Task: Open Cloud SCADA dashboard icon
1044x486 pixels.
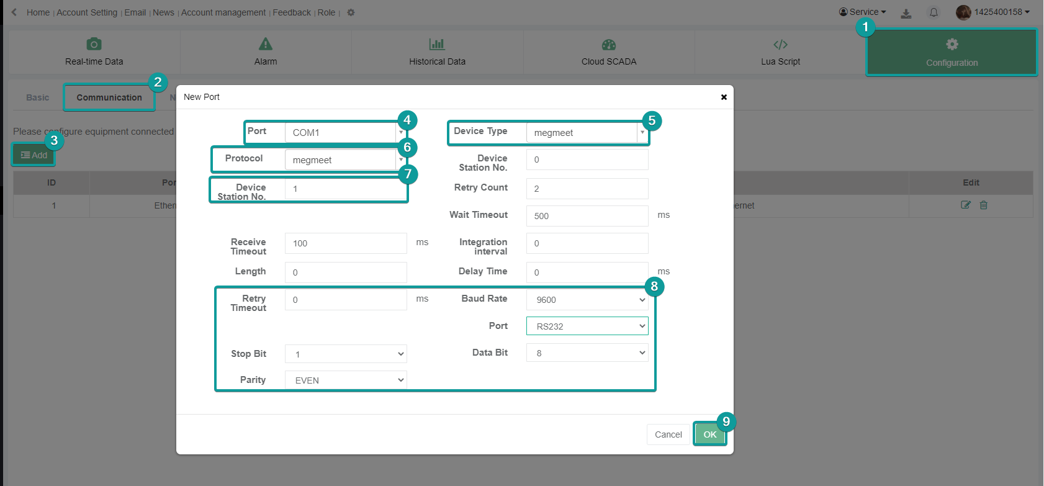Action: (609, 45)
